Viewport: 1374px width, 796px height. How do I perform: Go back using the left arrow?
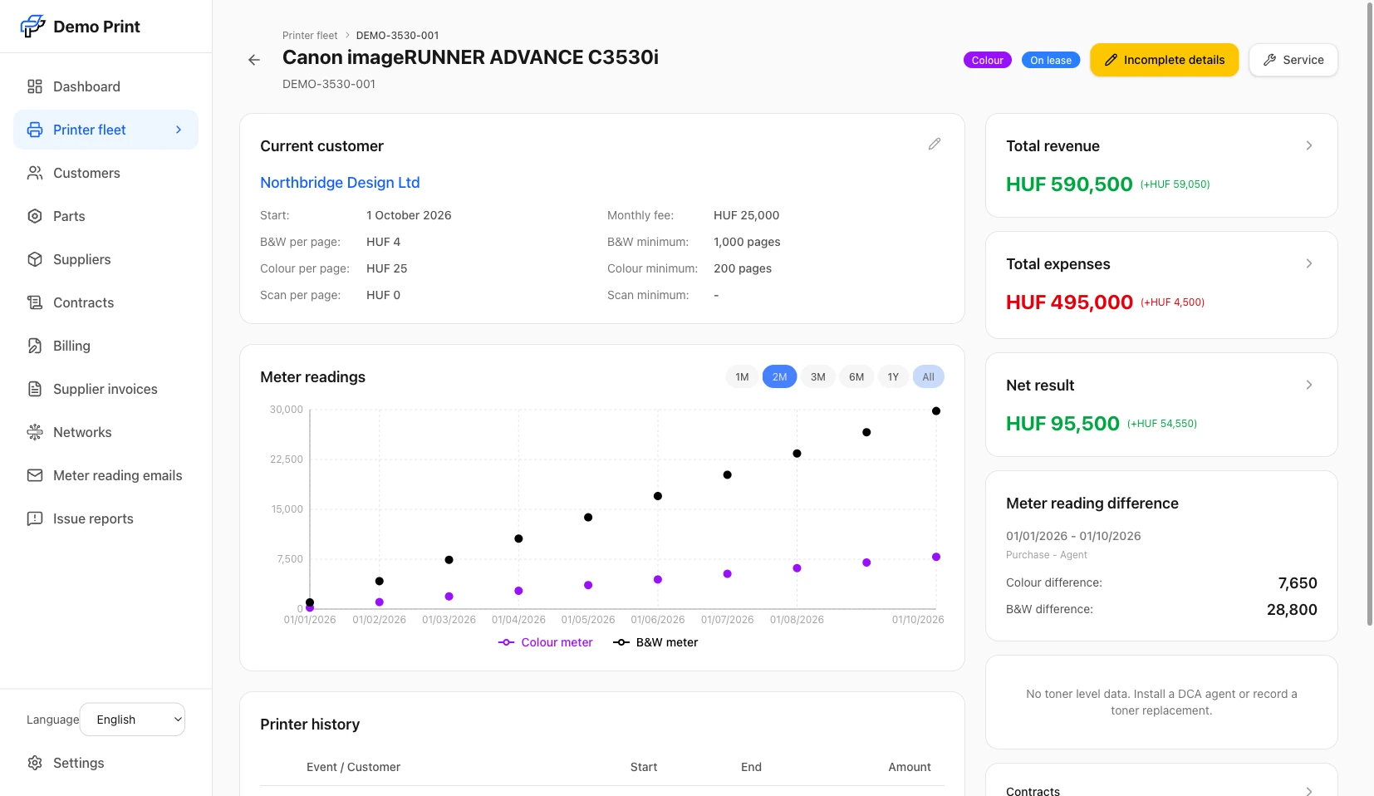point(254,60)
